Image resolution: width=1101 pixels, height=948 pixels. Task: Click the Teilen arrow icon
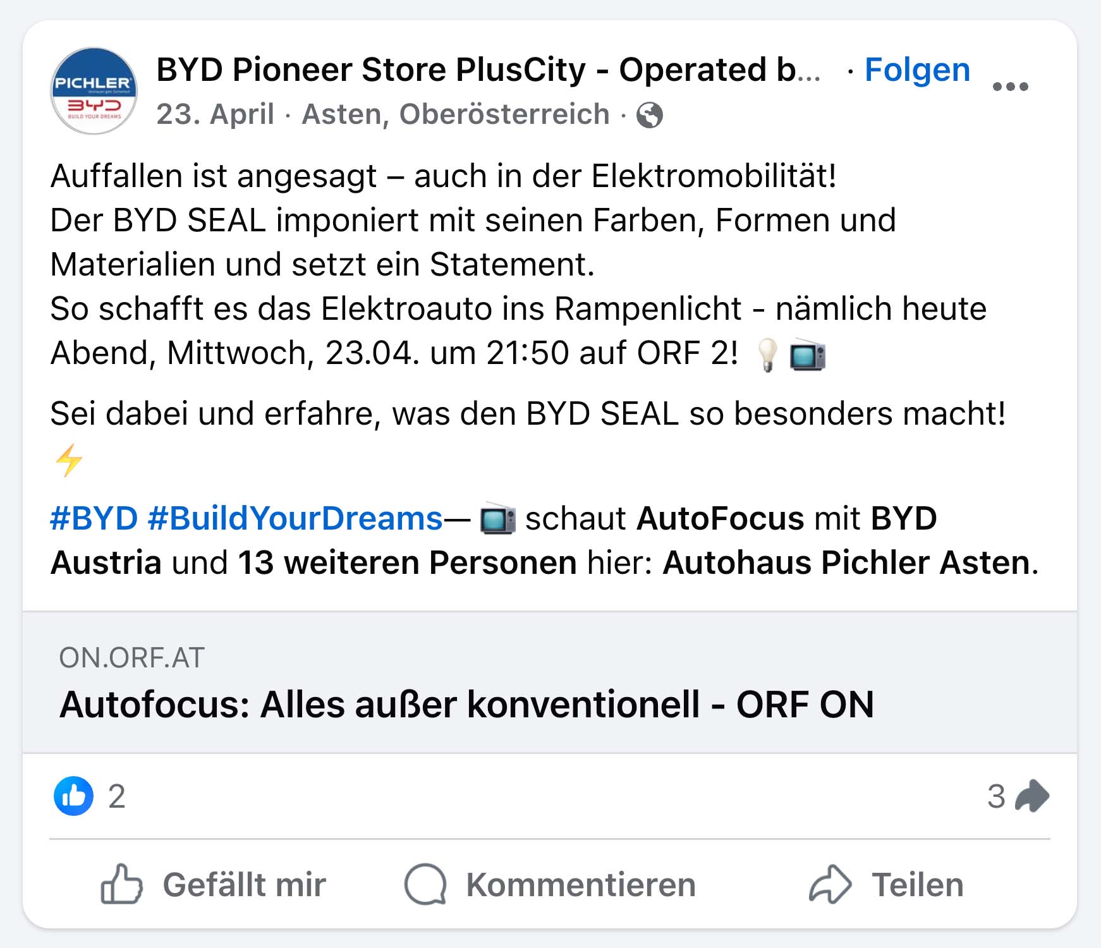coord(830,884)
